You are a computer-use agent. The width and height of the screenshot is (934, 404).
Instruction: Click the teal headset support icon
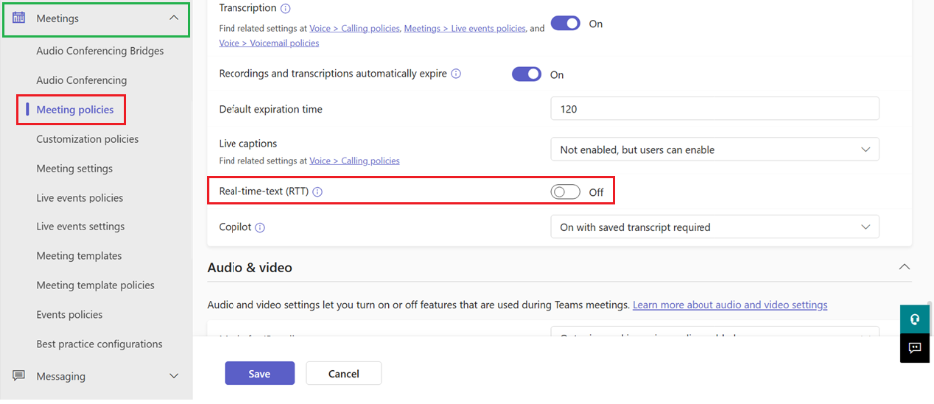[914, 319]
